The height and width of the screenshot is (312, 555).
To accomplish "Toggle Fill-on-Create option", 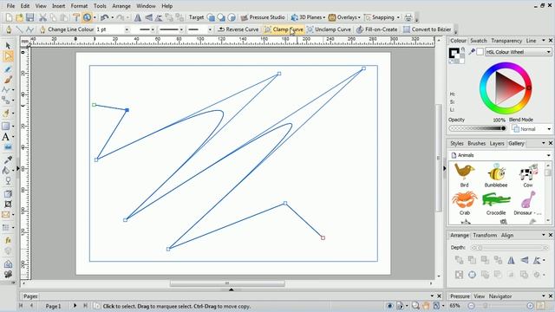I will pyautogui.click(x=376, y=29).
